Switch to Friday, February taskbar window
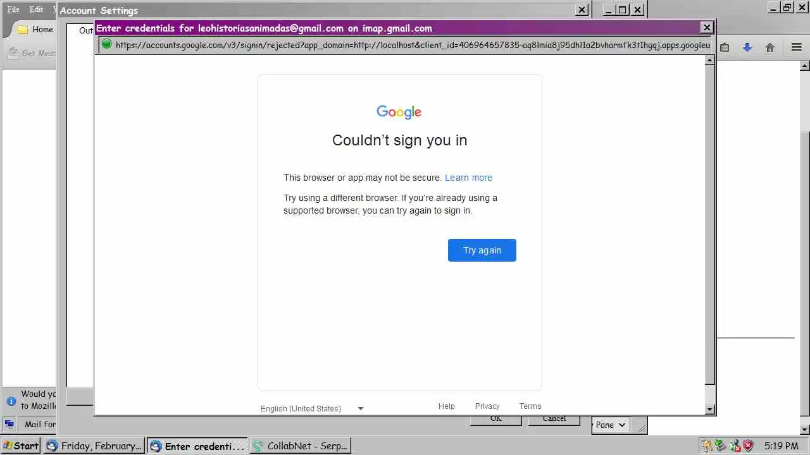The image size is (810, 455). point(94,446)
